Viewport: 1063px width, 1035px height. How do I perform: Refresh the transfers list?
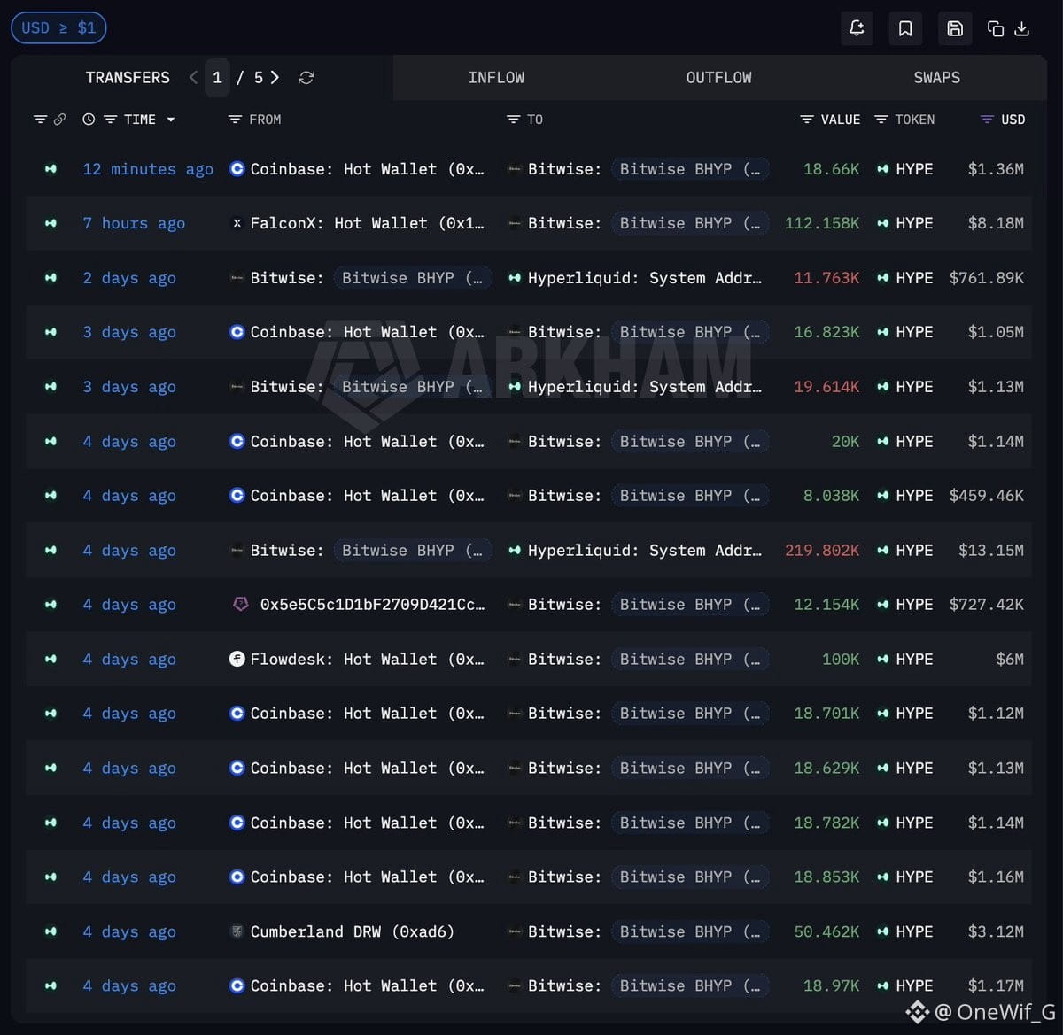[306, 78]
